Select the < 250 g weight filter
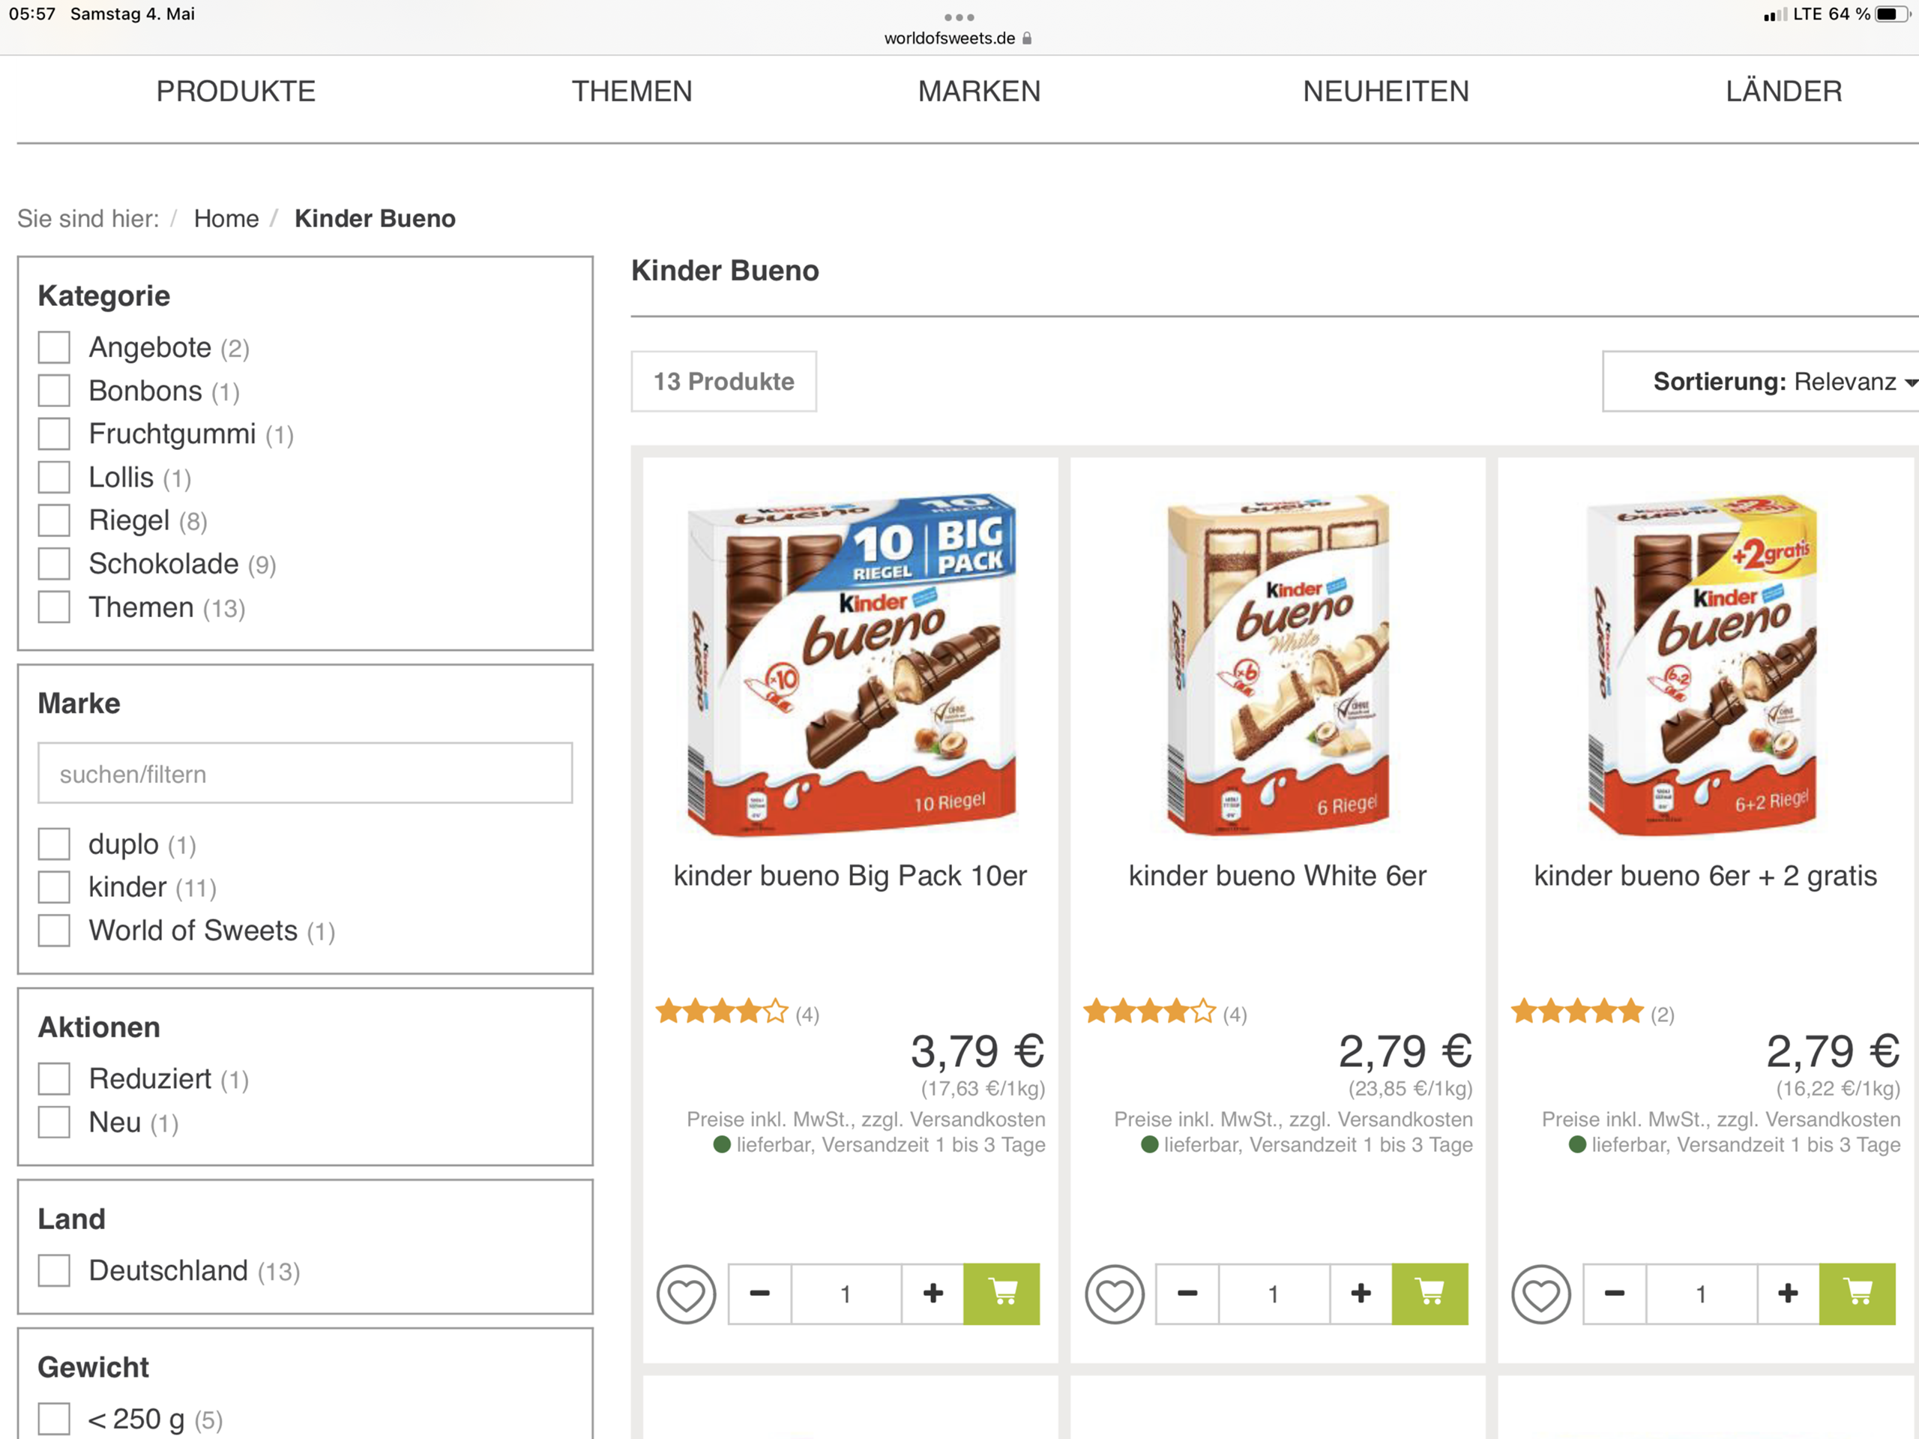The height and width of the screenshot is (1439, 1919). (54, 1419)
